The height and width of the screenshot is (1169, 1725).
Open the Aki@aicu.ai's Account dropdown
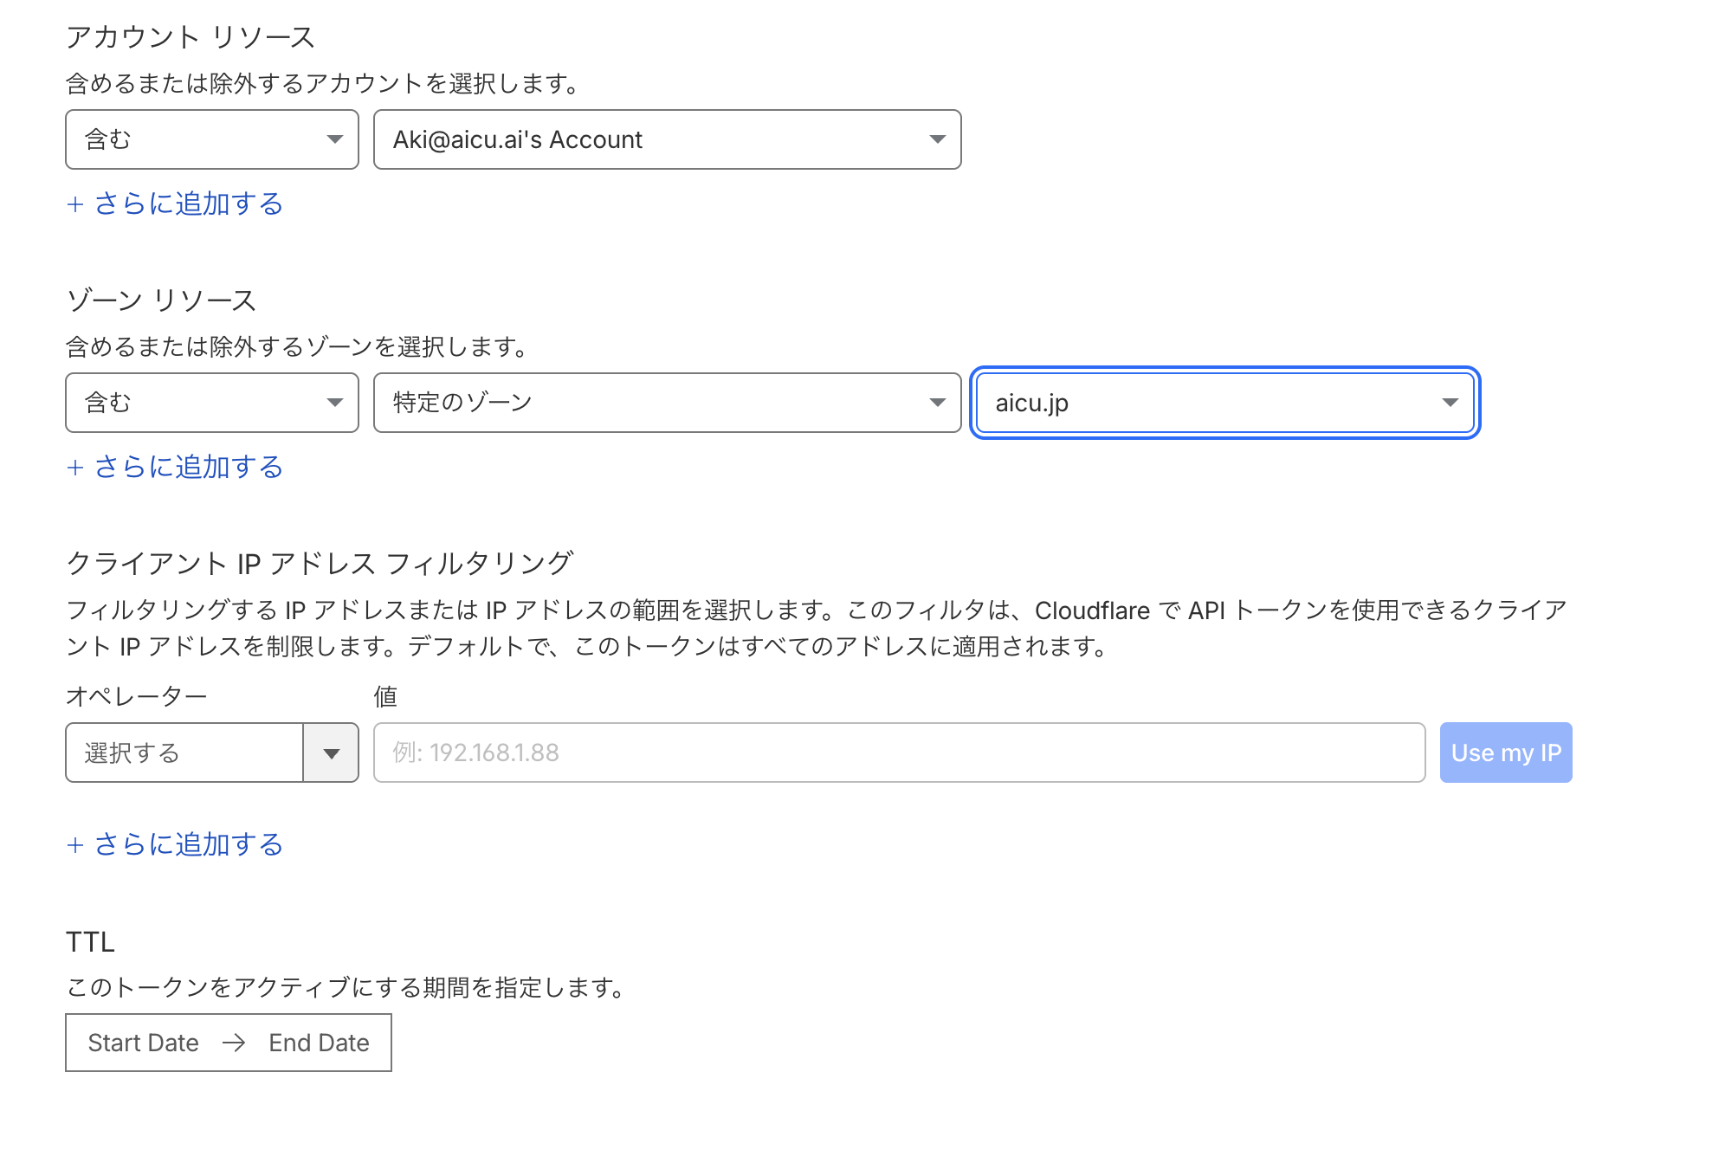666,139
